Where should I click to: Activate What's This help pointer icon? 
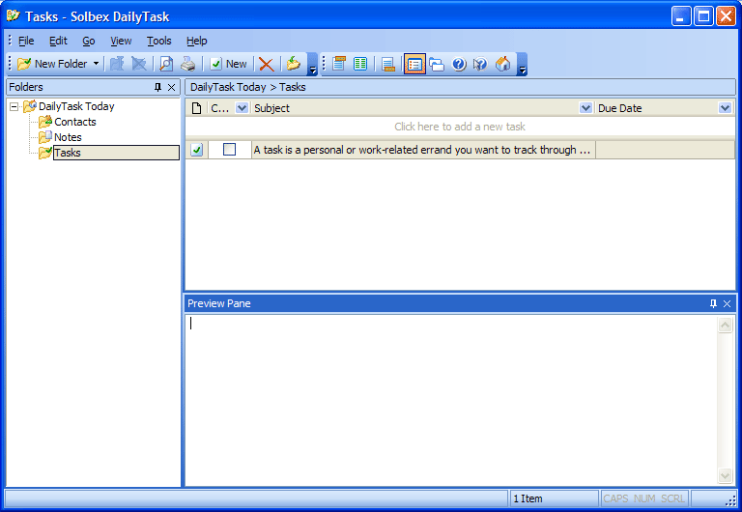point(480,64)
